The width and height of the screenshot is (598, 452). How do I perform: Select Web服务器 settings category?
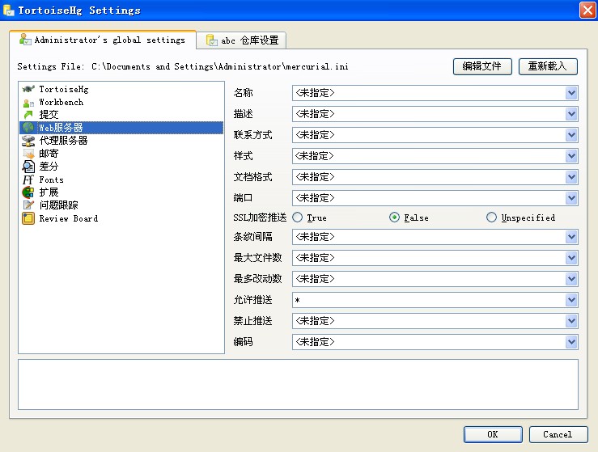pyautogui.click(x=121, y=128)
